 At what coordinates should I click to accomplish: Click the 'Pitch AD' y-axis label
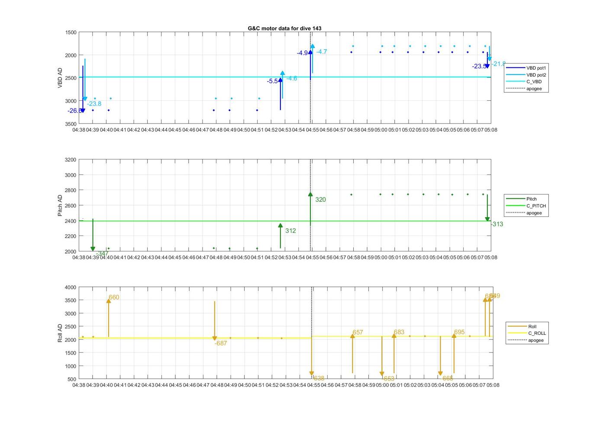pos(60,205)
